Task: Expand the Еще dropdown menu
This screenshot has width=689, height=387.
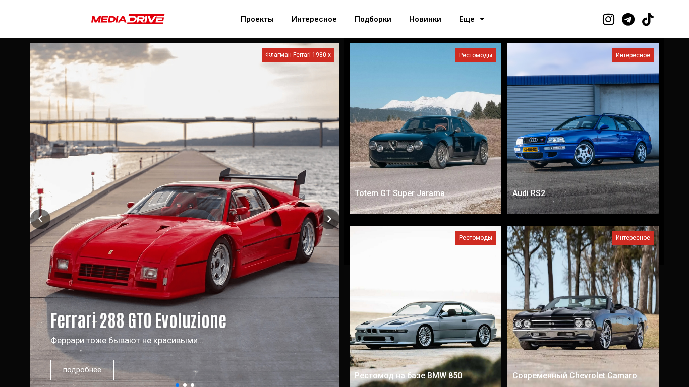Action: [472, 19]
